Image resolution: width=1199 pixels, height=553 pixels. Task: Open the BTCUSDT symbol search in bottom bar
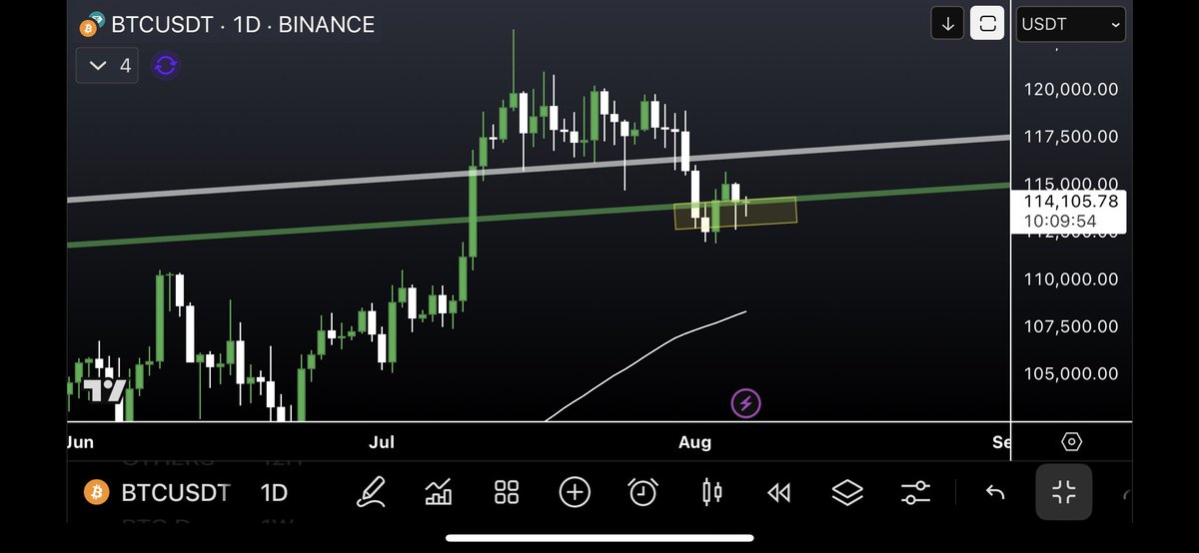pyautogui.click(x=176, y=492)
